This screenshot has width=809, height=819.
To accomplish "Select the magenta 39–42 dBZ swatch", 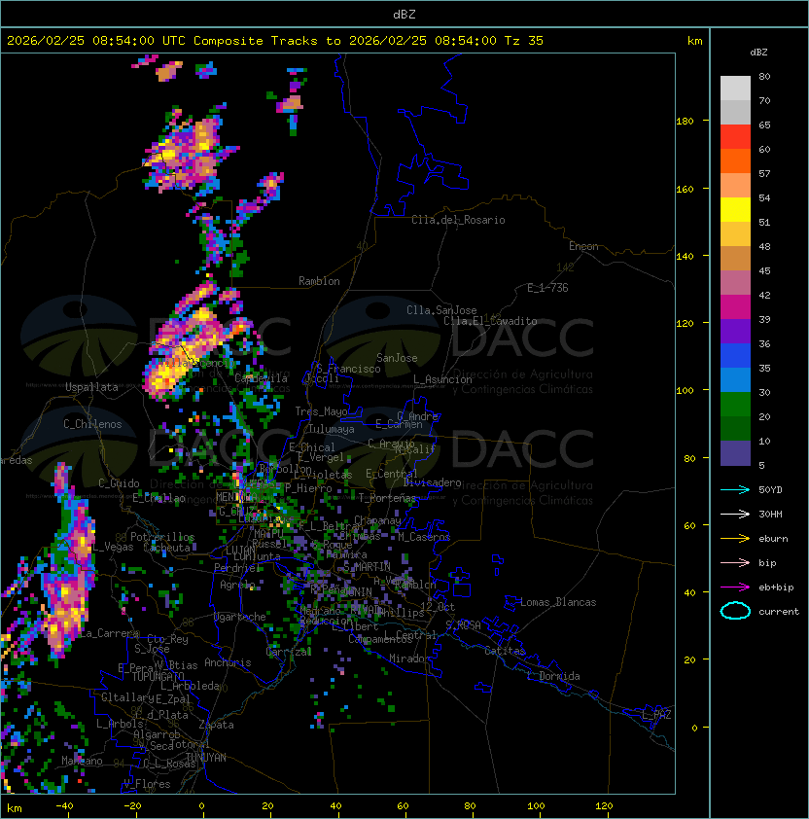I will coord(735,307).
